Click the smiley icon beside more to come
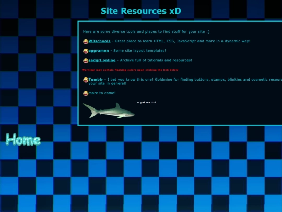The width and height of the screenshot is (282, 212). (x=86, y=93)
